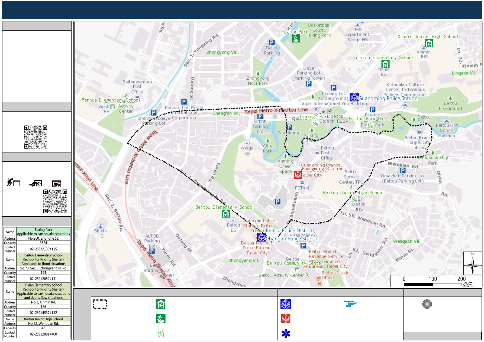The height and width of the screenshot is (342, 484).
Task: Click the Yimazhan Parking Lot P icon
Action: (x=403, y=170)
